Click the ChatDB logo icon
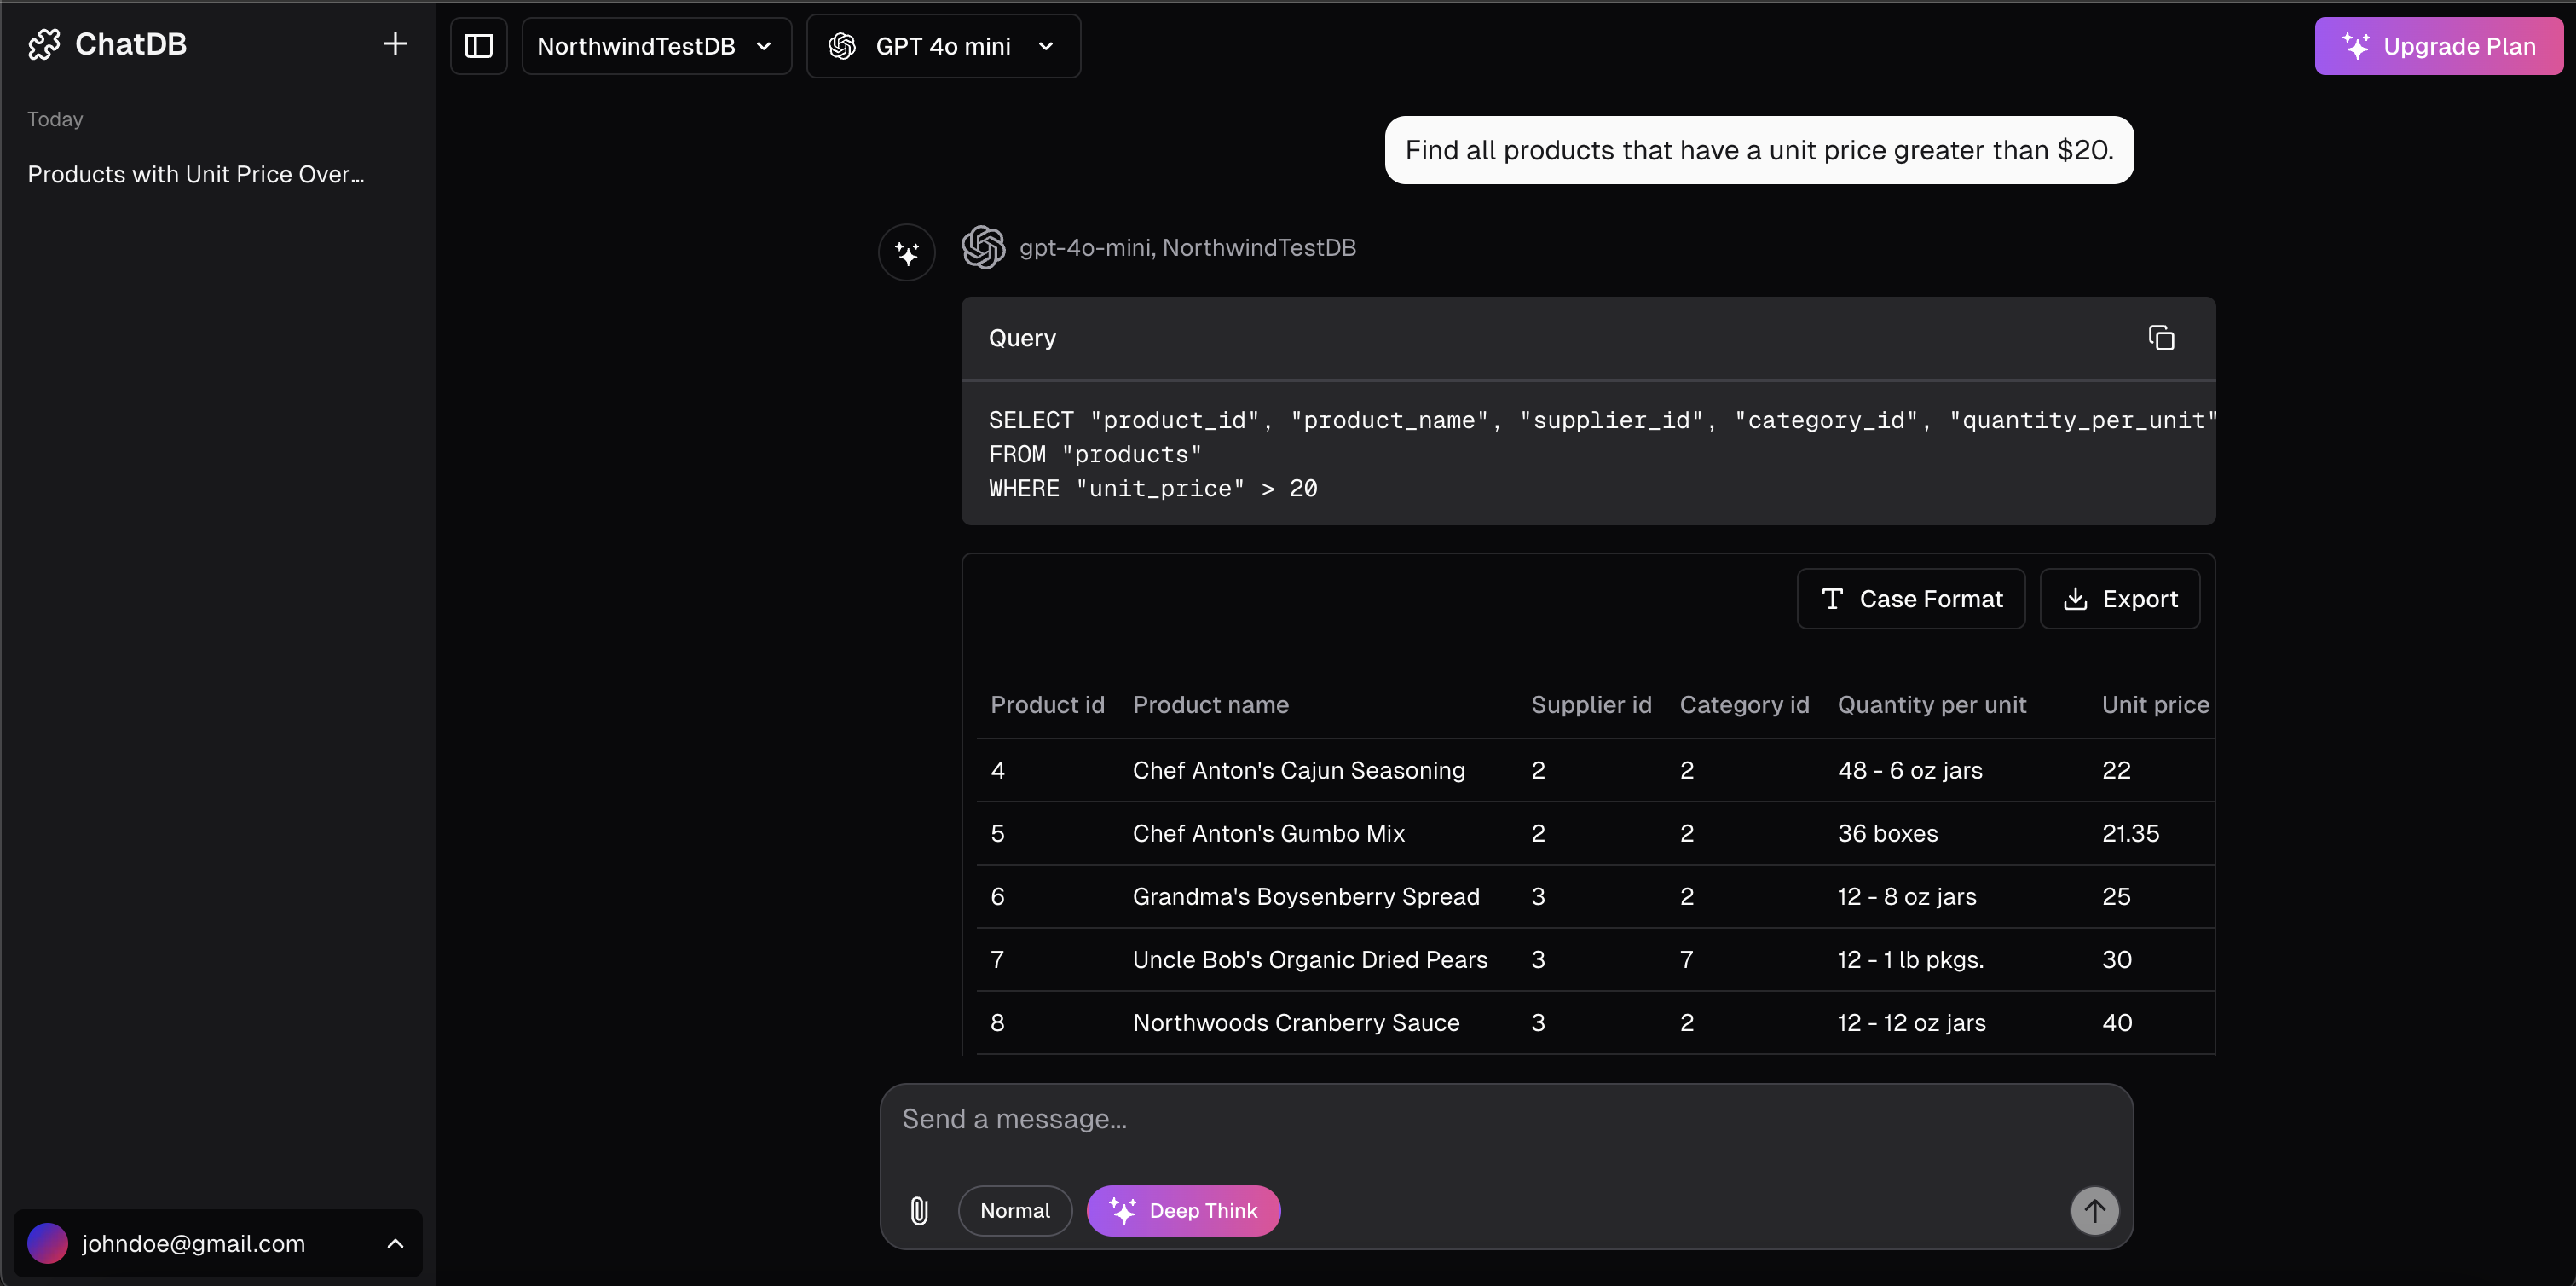Viewport: 2576px width, 1286px height. point(45,44)
